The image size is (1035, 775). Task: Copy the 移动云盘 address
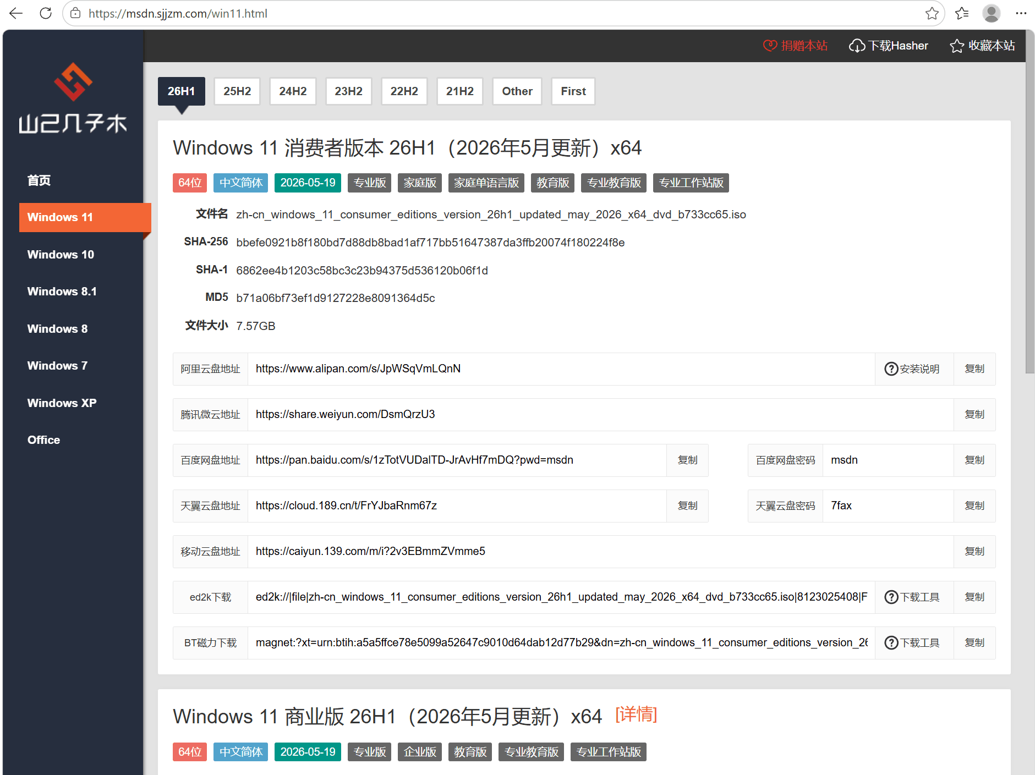pos(974,552)
